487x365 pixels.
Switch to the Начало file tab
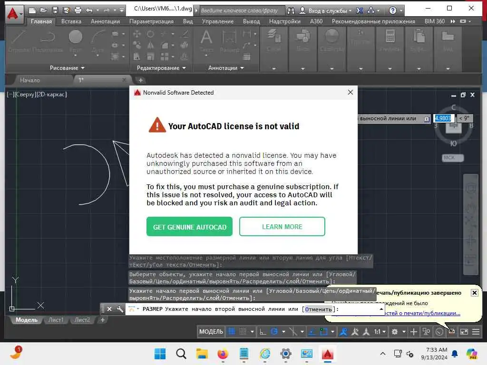click(30, 80)
